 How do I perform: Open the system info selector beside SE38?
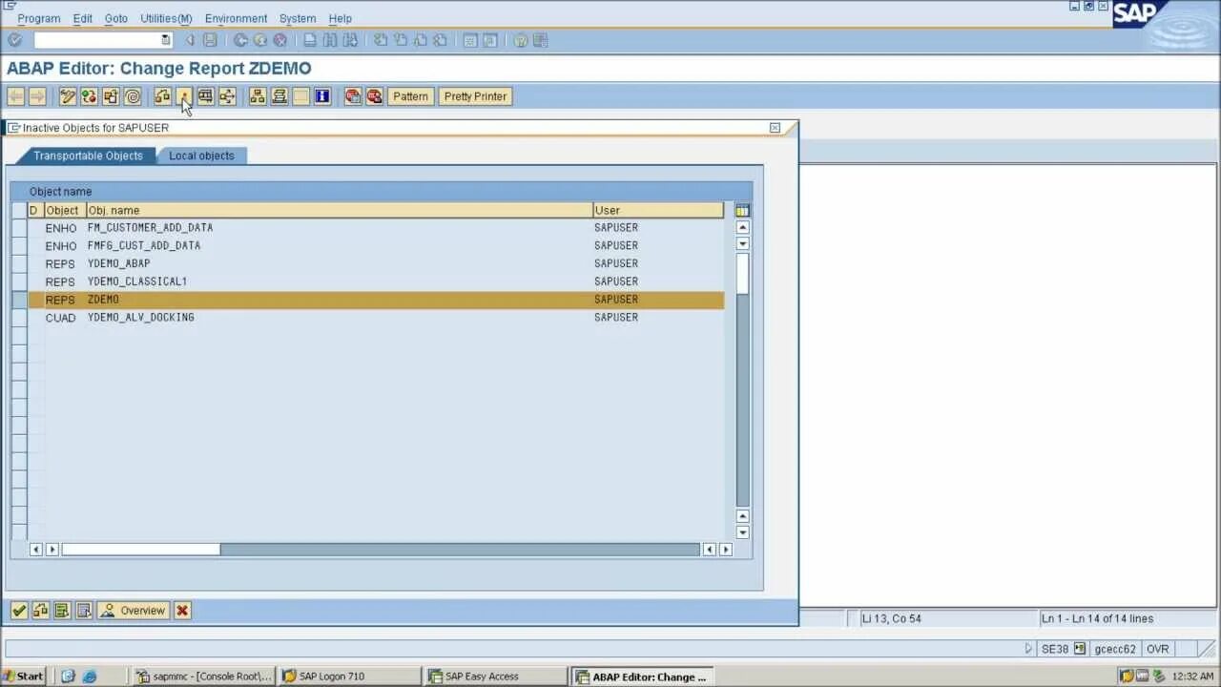click(x=1080, y=649)
